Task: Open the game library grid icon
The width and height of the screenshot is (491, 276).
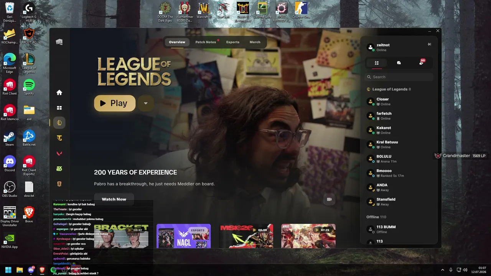Action: (x=59, y=108)
